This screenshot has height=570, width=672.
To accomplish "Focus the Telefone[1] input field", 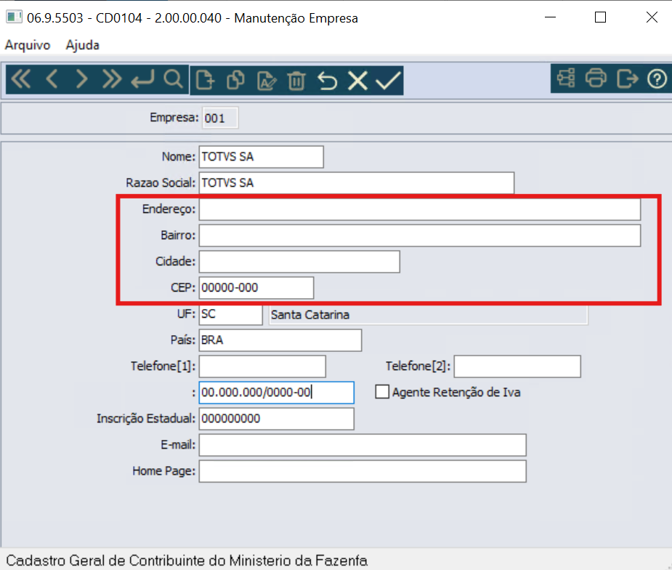I will pos(262,366).
